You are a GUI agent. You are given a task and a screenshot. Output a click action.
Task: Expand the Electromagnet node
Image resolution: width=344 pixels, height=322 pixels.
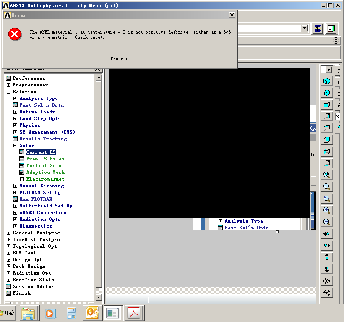pyautogui.click(x=22, y=179)
